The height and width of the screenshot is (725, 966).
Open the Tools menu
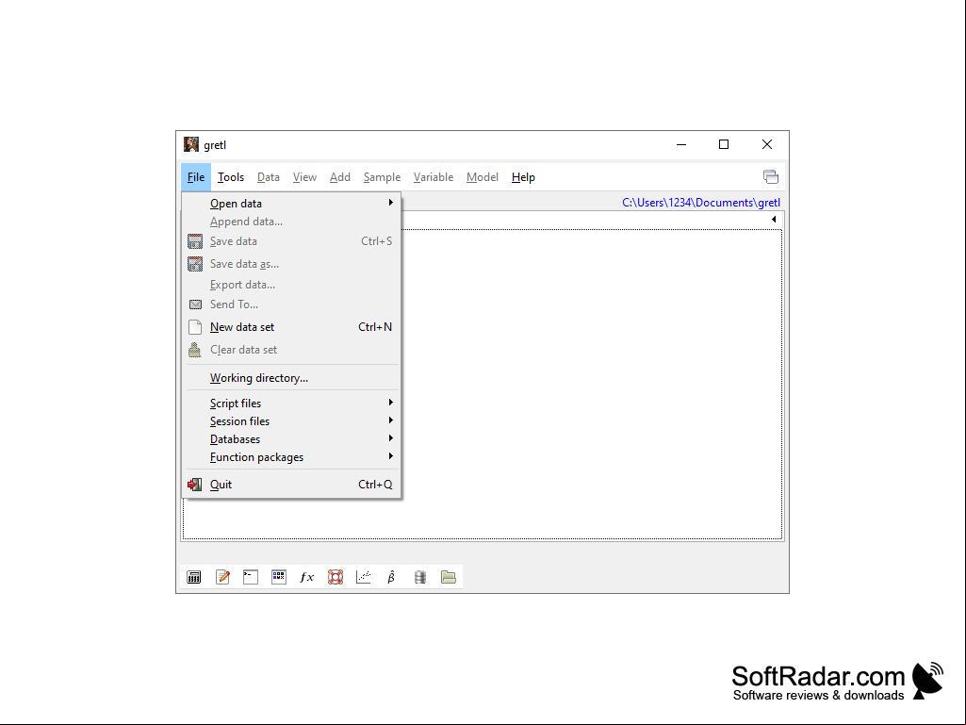coord(231,177)
